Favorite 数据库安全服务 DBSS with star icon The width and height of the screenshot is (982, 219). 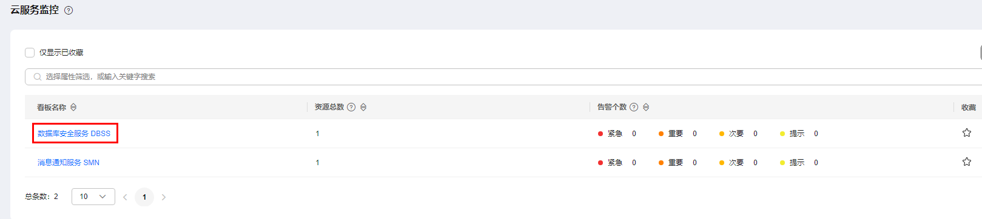pyautogui.click(x=967, y=132)
